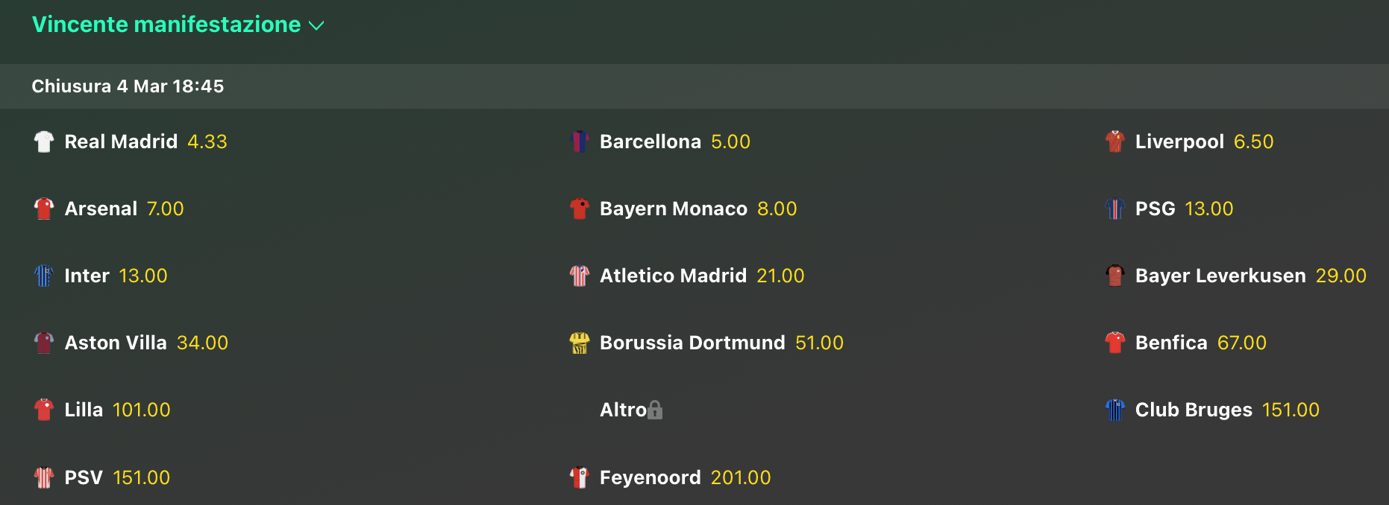Pick Feyenoord at 201.00
This screenshot has height=505, width=1389.
tap(741, 477)
